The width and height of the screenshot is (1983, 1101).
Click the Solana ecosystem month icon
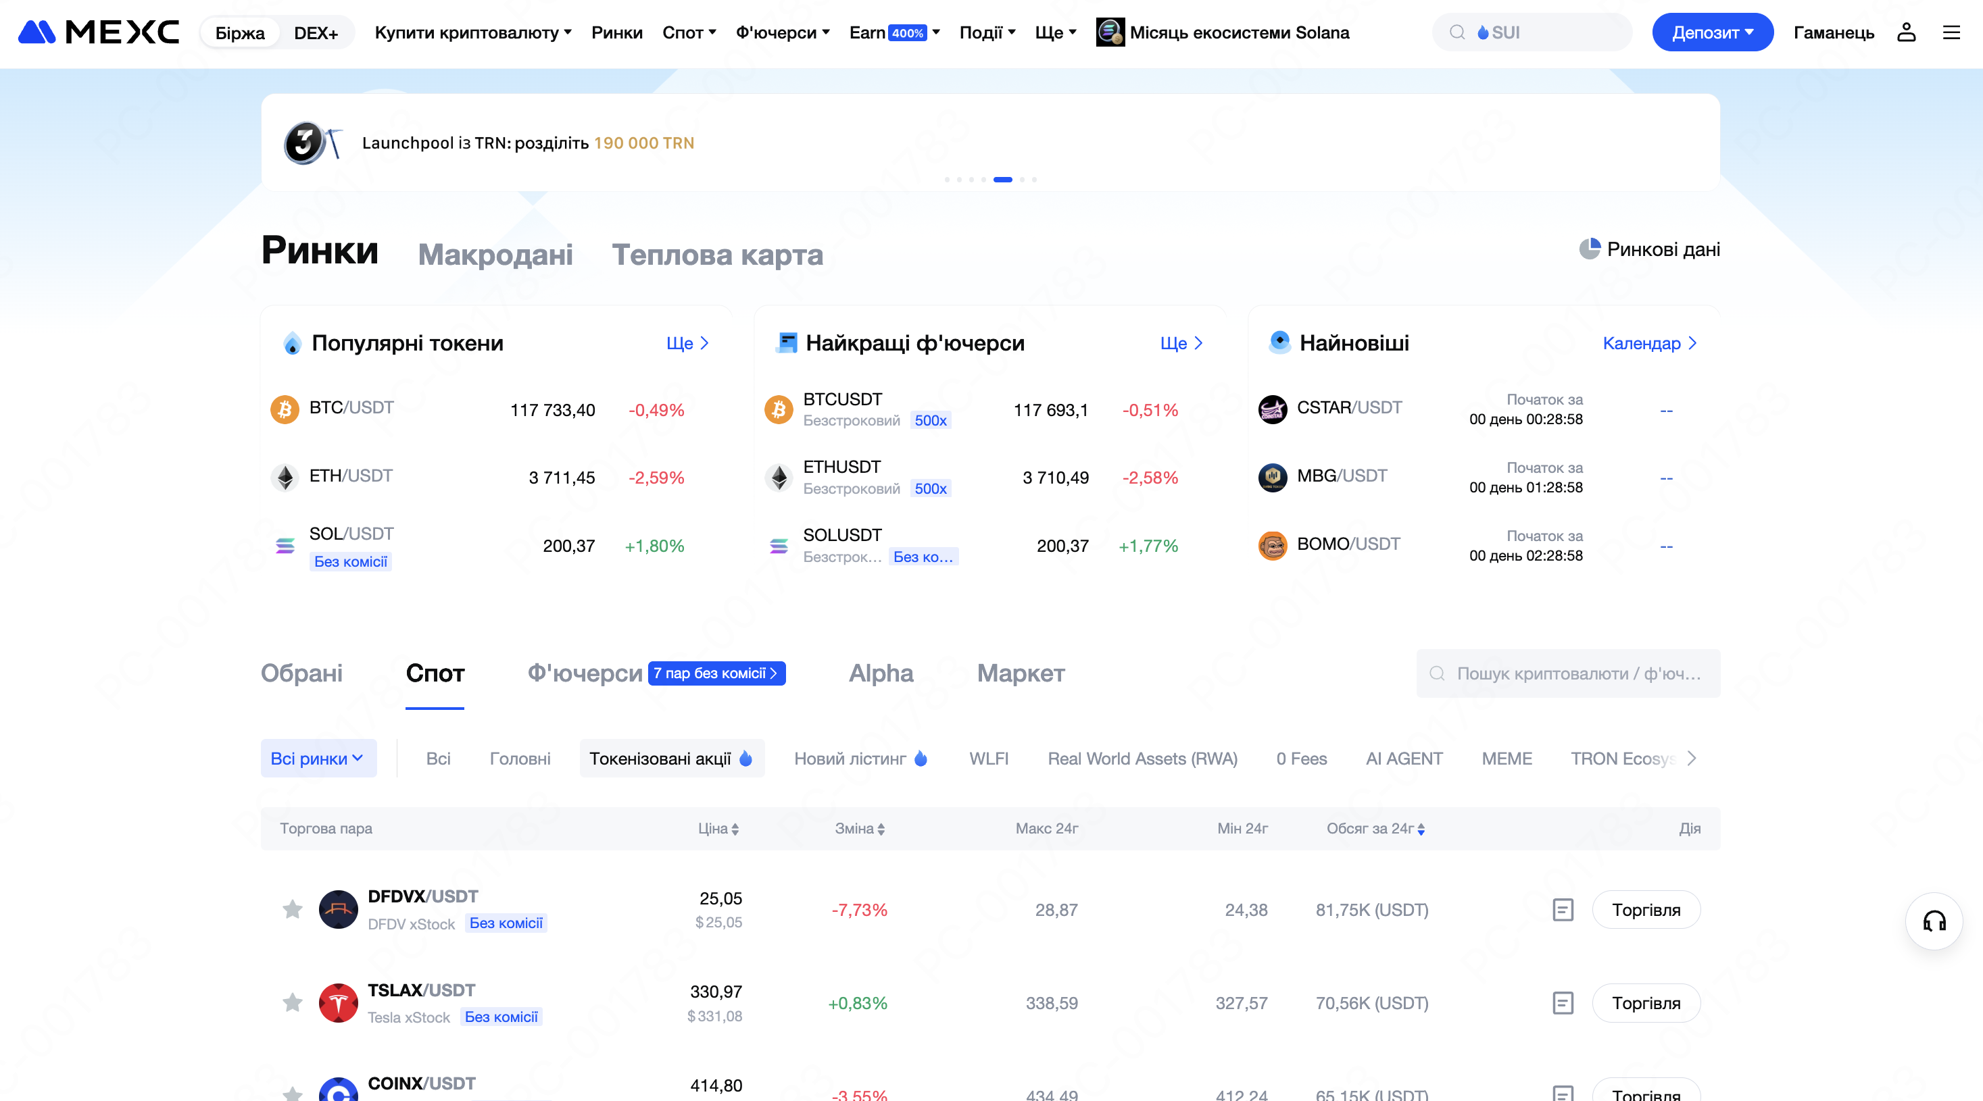click(x=1110, y=32)
